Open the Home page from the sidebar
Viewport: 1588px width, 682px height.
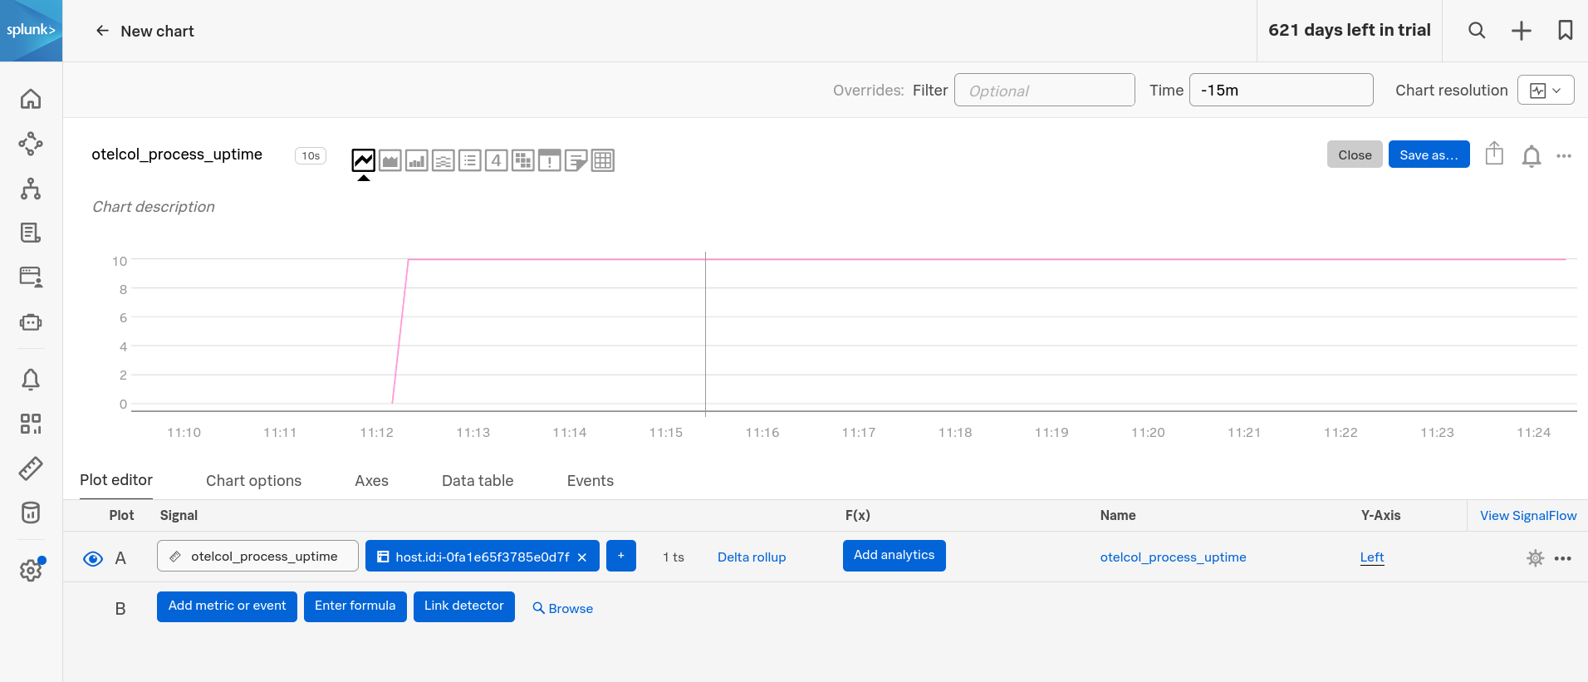click(x=31, y=99)
